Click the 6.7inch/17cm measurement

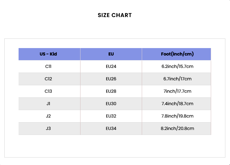pos(177,79)
